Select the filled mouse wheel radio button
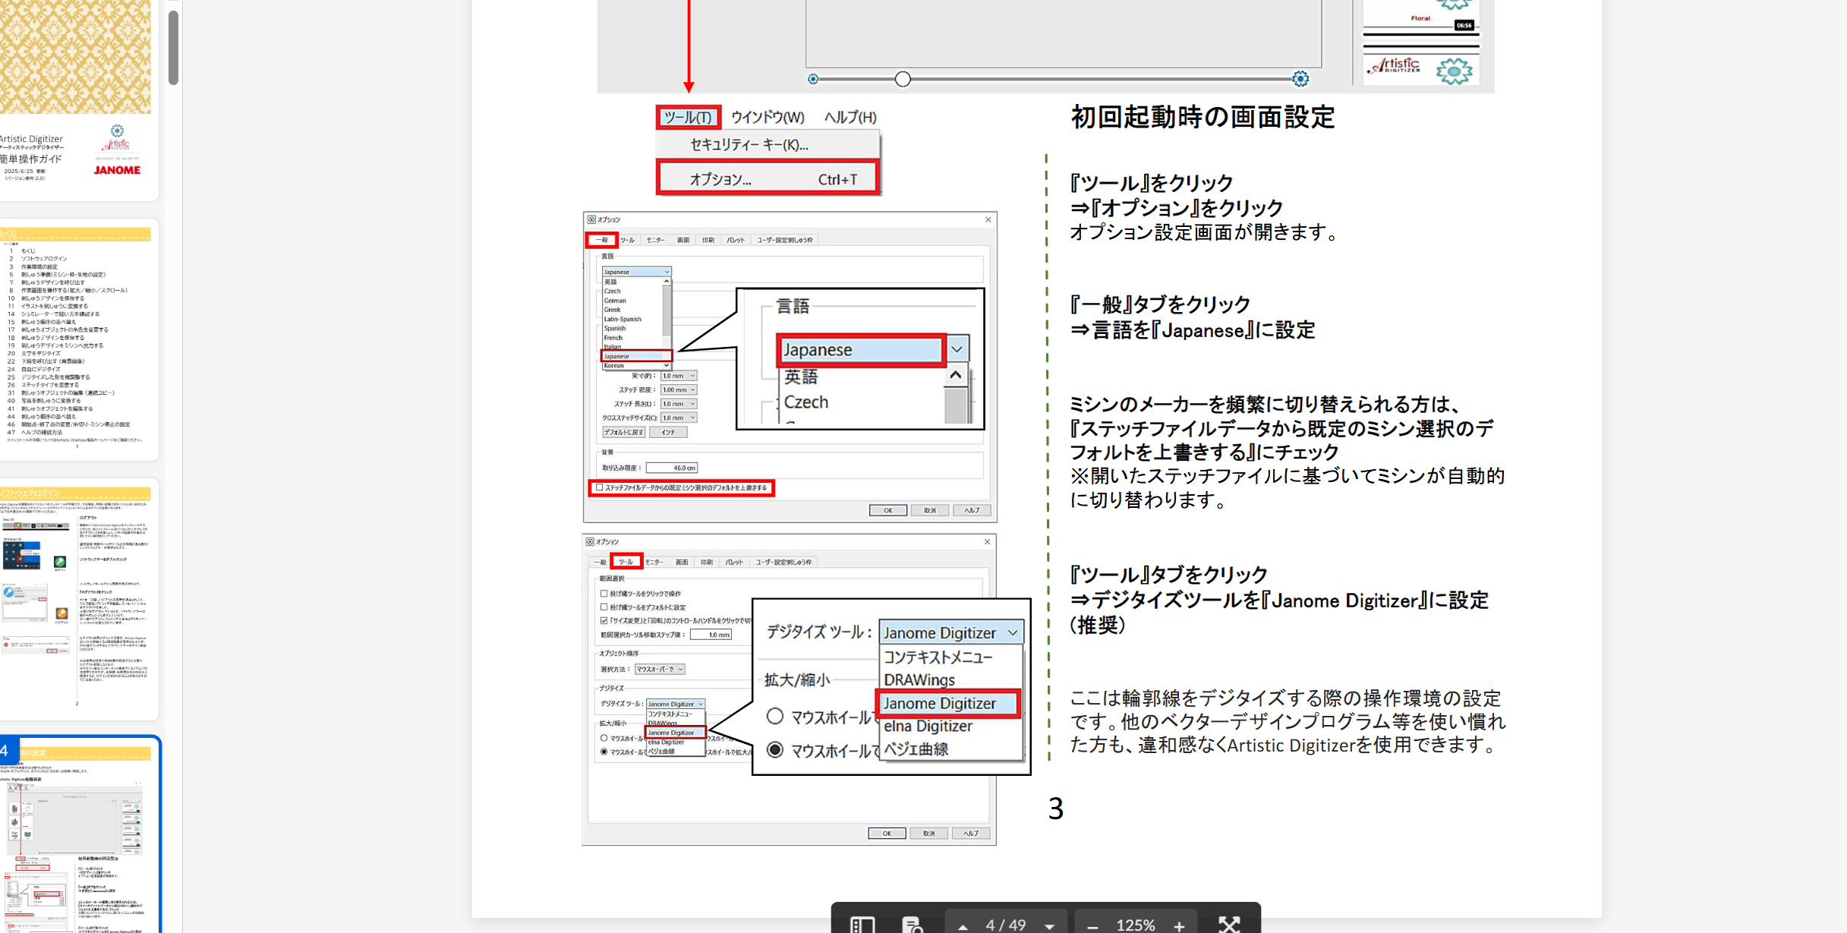The image size is (1847, 933). [x=774, y=750]
